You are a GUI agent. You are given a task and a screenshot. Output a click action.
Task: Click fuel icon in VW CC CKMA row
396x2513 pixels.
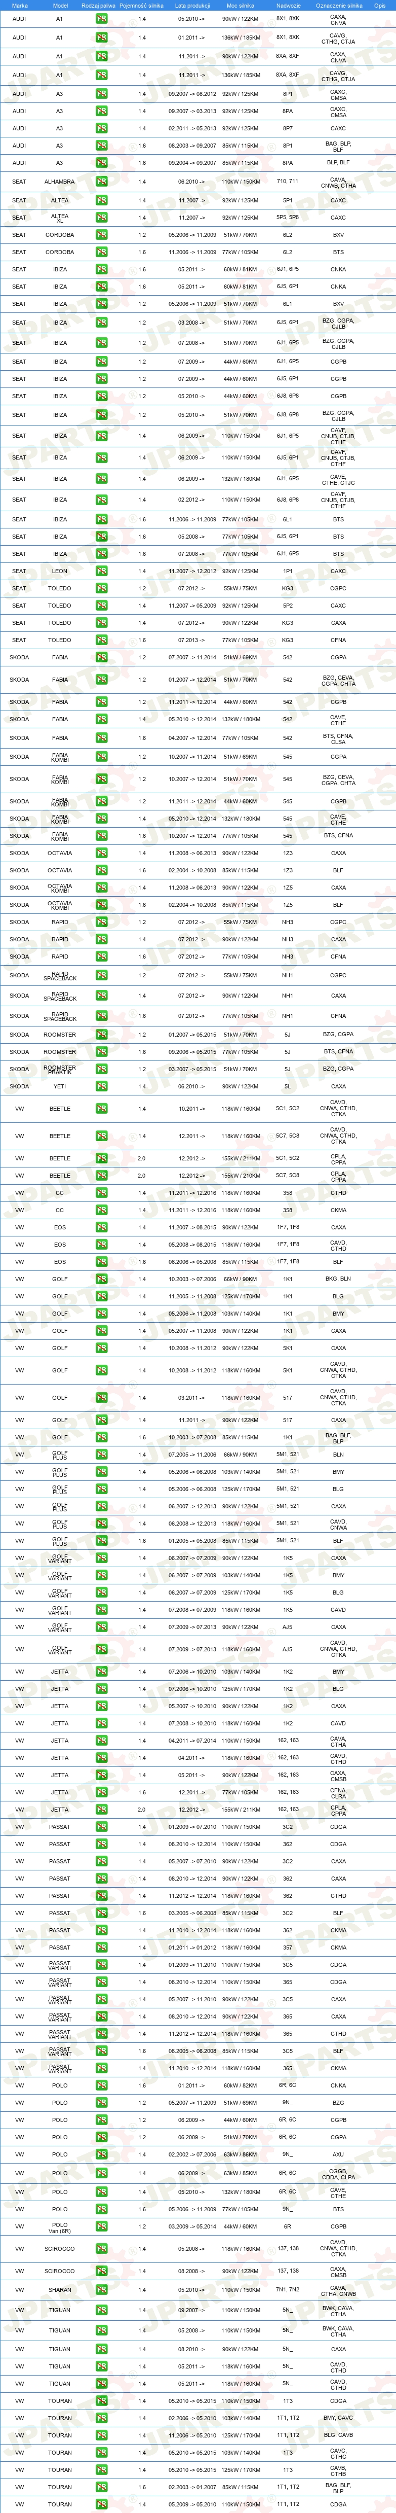101,1210
